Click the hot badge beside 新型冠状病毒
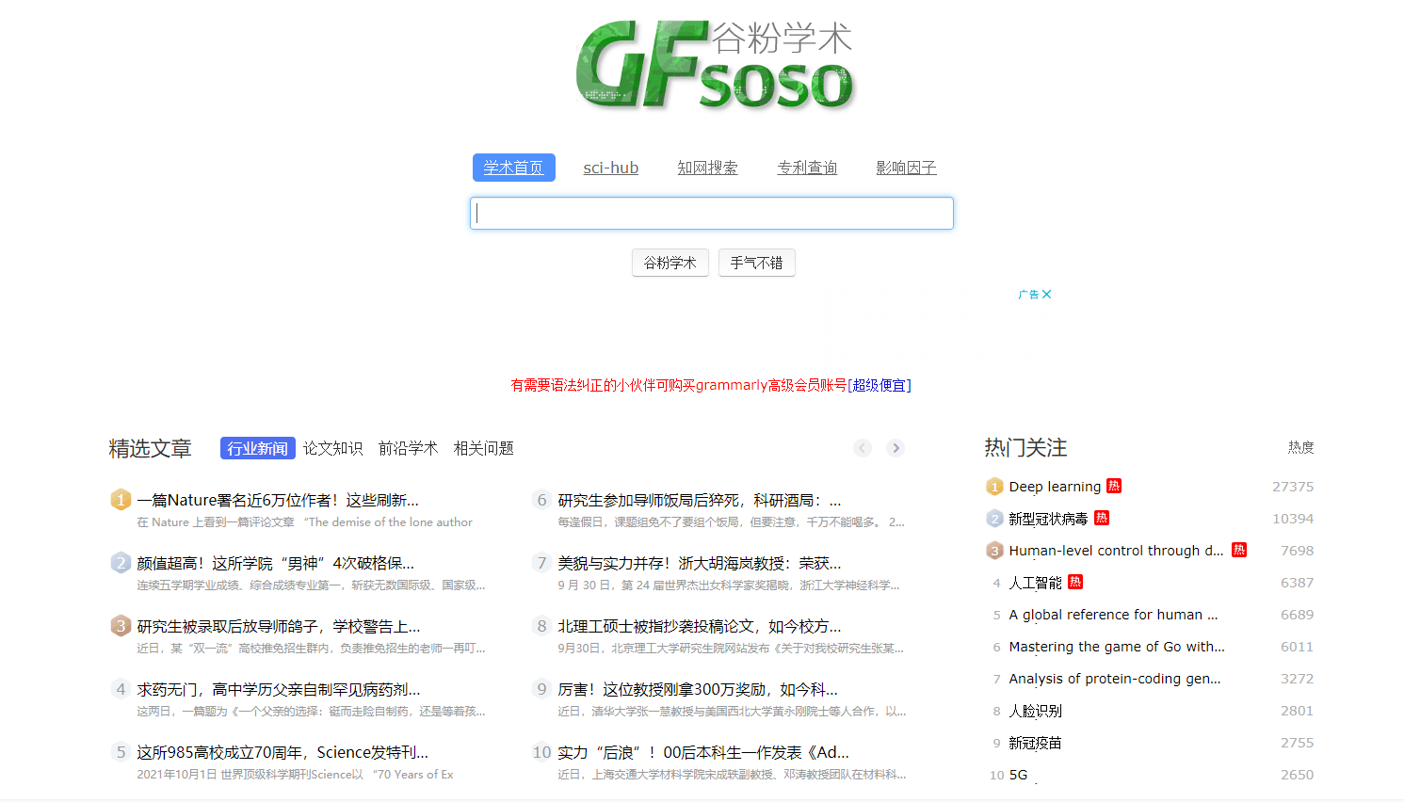 (x=1102, y=518)
